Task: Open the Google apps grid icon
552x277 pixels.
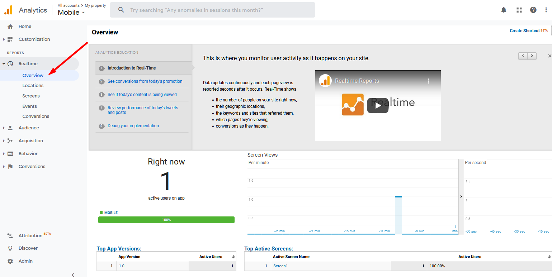Action: click(x=519, y=10)
